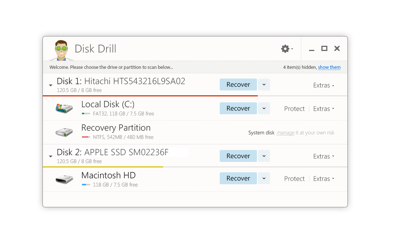Open recovery options dropdown for Disk 1

coord(264,84)
